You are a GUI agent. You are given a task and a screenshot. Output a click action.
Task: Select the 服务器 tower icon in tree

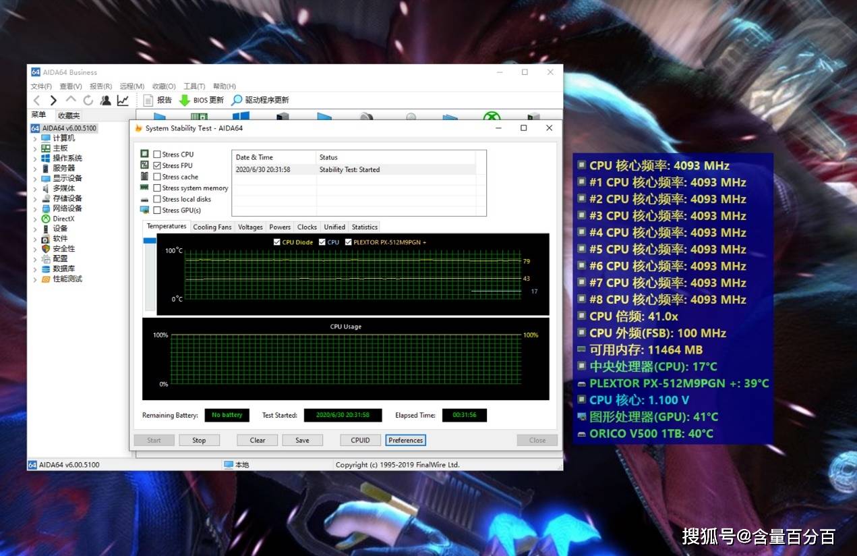tap(46, 169)
